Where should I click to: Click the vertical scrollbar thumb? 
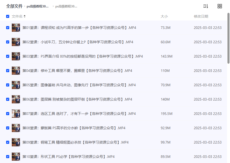tap(228, 38)
